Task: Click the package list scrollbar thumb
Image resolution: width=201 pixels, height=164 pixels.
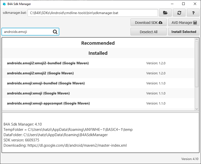Action: click(197, 64)
